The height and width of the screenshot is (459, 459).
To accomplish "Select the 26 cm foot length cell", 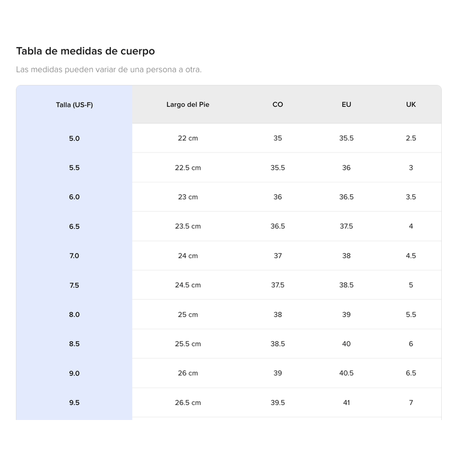I will 188,373.
